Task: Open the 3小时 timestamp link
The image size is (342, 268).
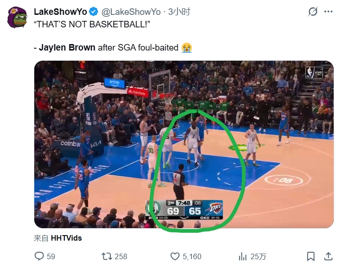Action: click(179, 12)
